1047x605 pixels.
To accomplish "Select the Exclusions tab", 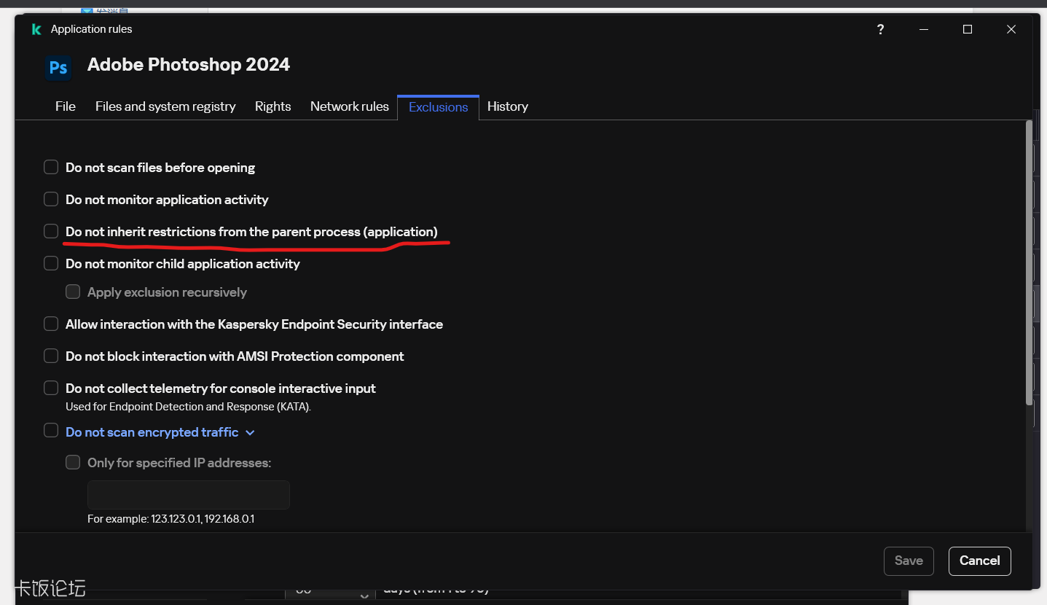I will 439,107.
